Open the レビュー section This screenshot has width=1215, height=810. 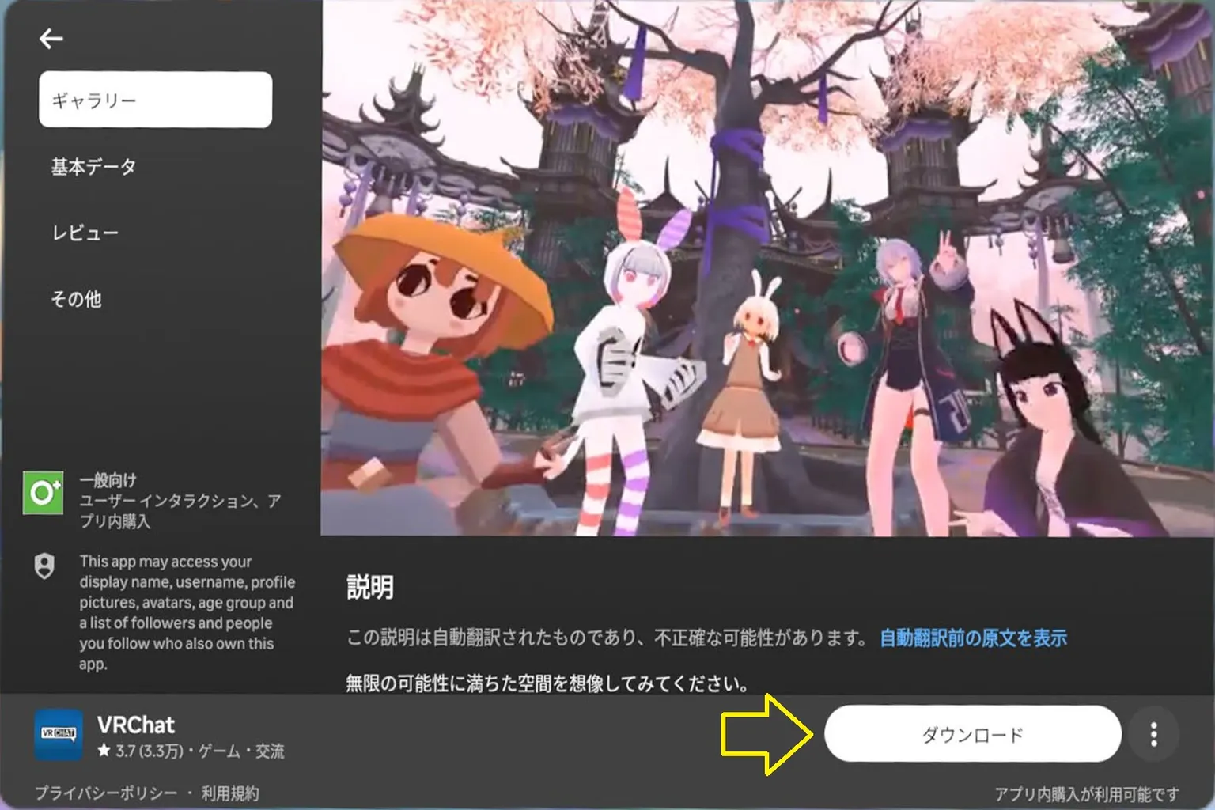pos(85,233)
